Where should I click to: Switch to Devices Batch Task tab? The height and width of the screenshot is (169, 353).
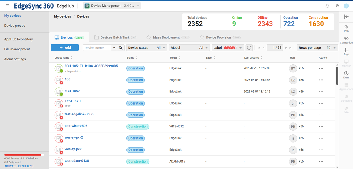[115, 37]
